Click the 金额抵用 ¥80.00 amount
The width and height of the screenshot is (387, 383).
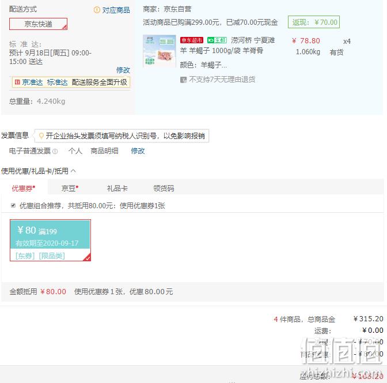[x=54, y=292]
